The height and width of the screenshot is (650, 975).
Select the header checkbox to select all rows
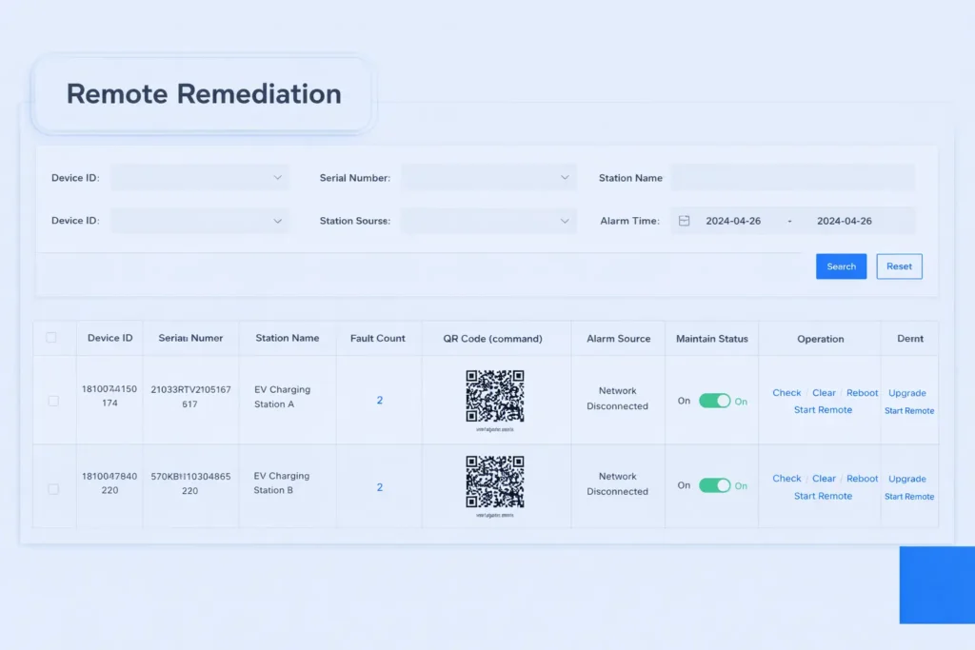[x=54, y=338]
